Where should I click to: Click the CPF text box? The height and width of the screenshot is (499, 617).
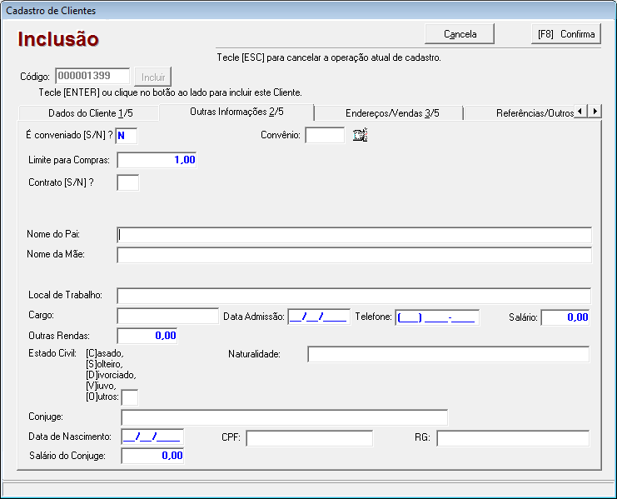309,438
